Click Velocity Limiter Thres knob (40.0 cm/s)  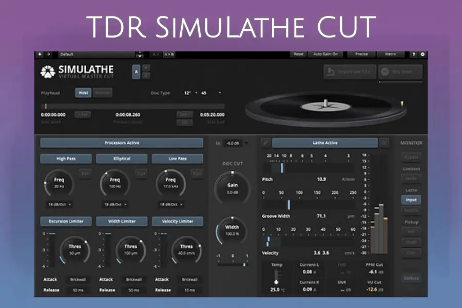point(186,250)
